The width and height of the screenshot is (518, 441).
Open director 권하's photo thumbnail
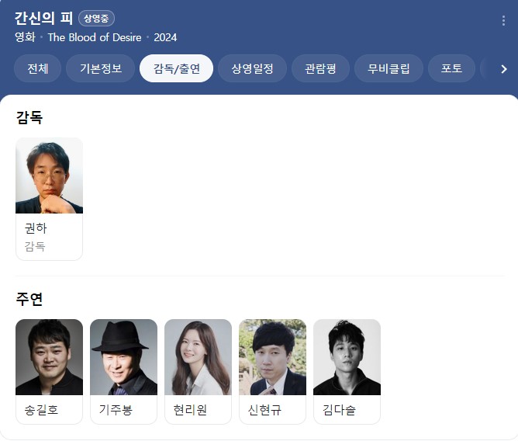(49, 175)
